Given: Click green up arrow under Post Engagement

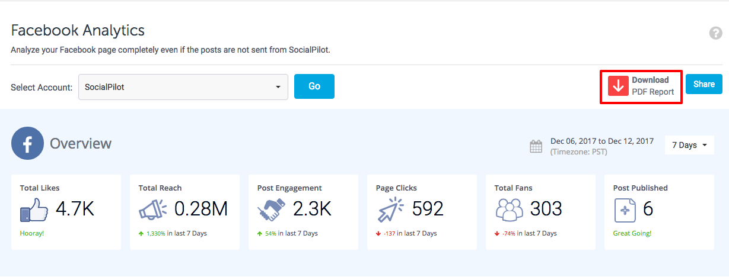Looking at the screenshot, I should coord(260,233).
